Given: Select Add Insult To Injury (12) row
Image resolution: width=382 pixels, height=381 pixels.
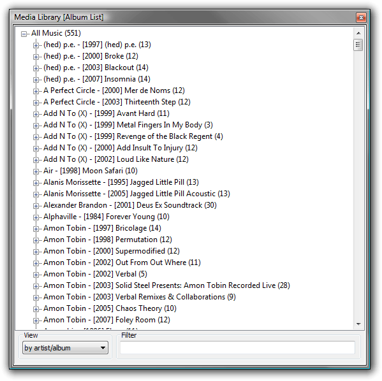Looking at the screenshot, I should (121, 148).
